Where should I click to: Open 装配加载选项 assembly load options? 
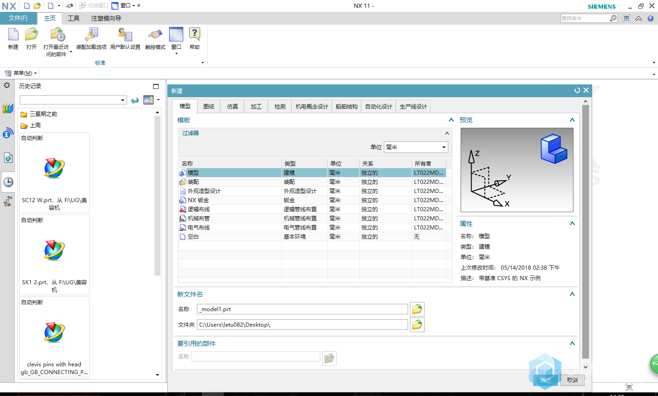click(91, 35)
